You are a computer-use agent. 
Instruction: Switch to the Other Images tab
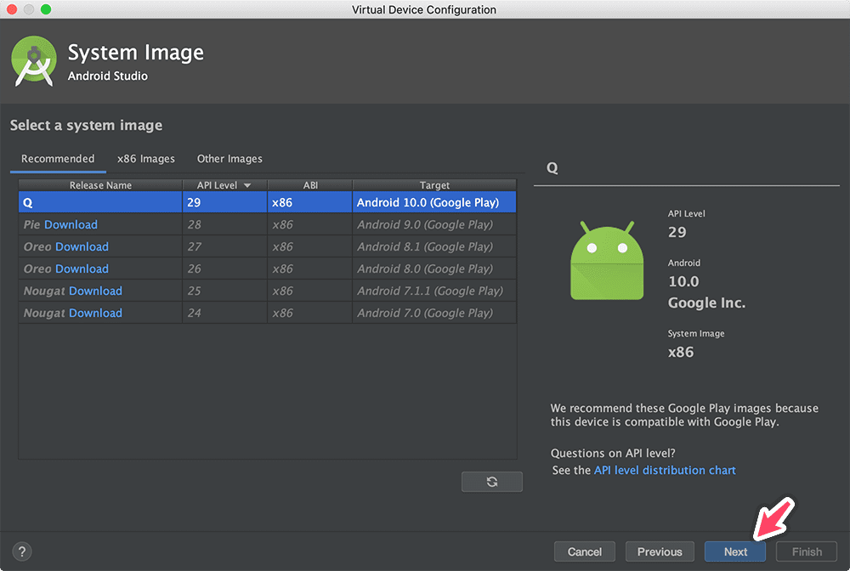[x=229, y=159]
